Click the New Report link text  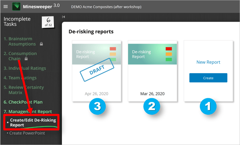coord(208,62)
